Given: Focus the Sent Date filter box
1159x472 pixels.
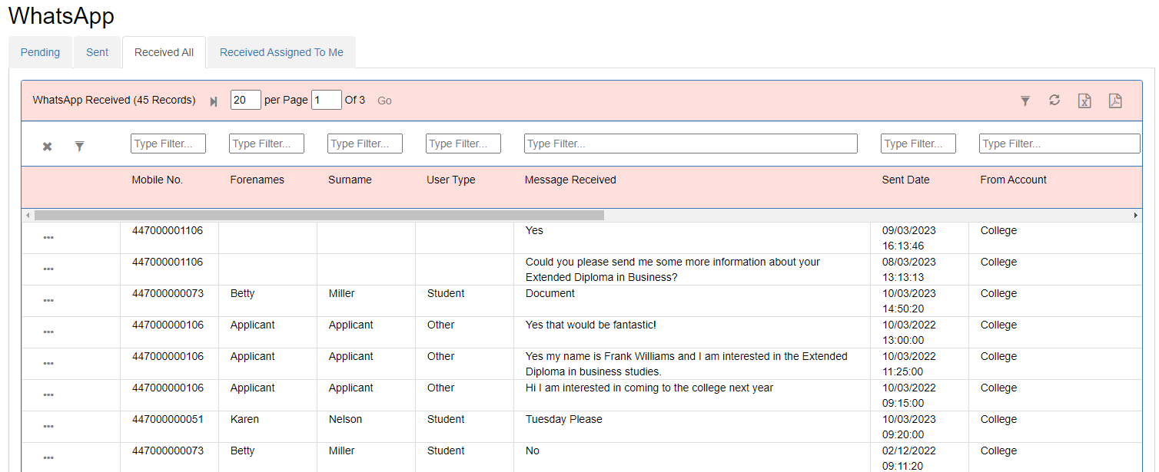Looking at the screenshot, I should coord(918,144).
